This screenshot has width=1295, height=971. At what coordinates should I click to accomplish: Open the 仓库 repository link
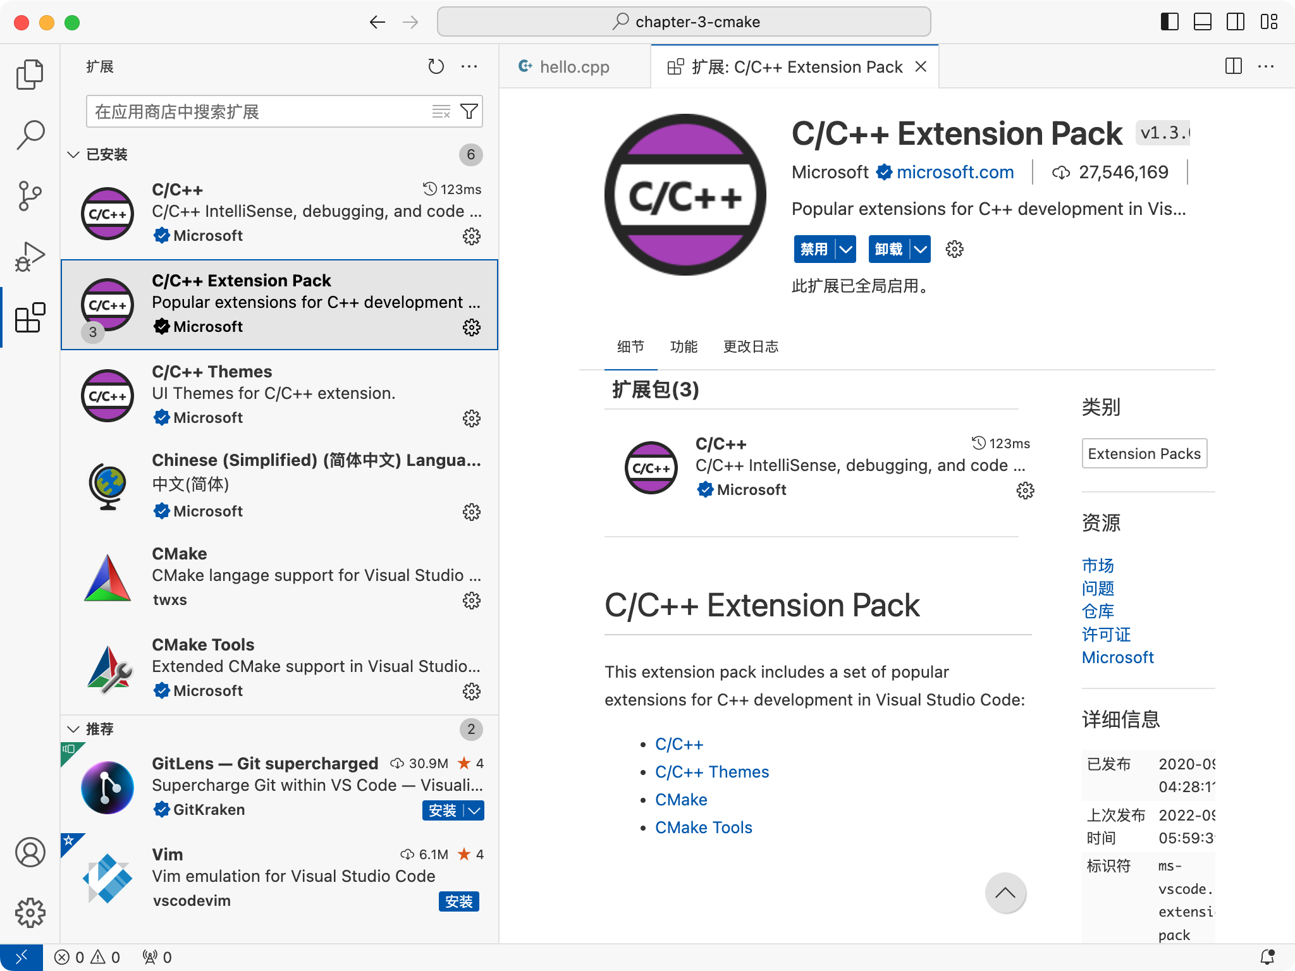coord(1098,611)
